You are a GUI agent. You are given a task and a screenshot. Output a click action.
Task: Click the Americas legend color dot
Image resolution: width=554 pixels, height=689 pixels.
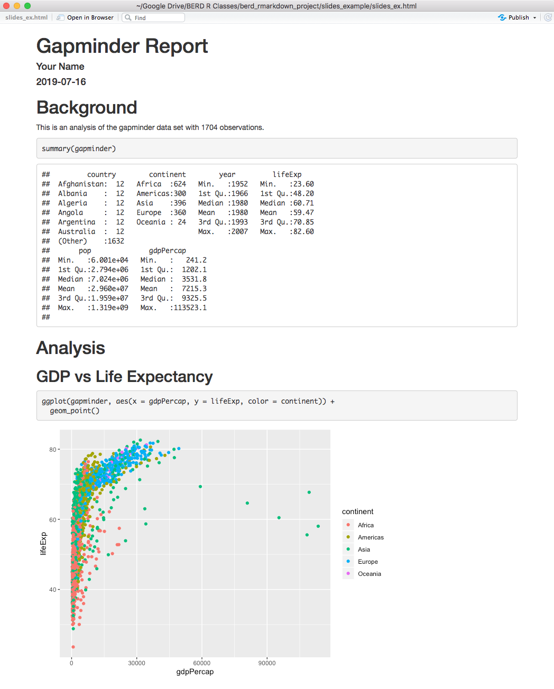coord(348,537)
